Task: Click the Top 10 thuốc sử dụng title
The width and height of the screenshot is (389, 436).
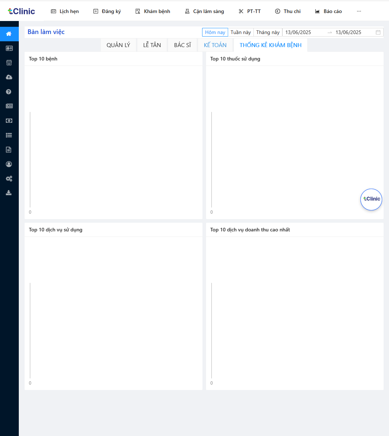Action: (x=235, y=59)
